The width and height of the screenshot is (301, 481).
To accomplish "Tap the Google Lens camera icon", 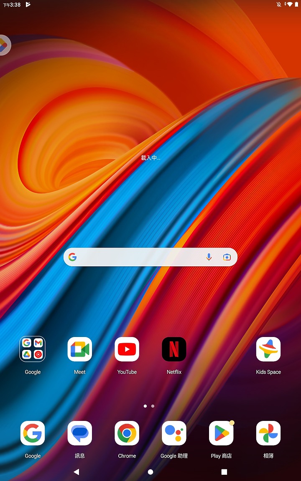I will point(227,257).
